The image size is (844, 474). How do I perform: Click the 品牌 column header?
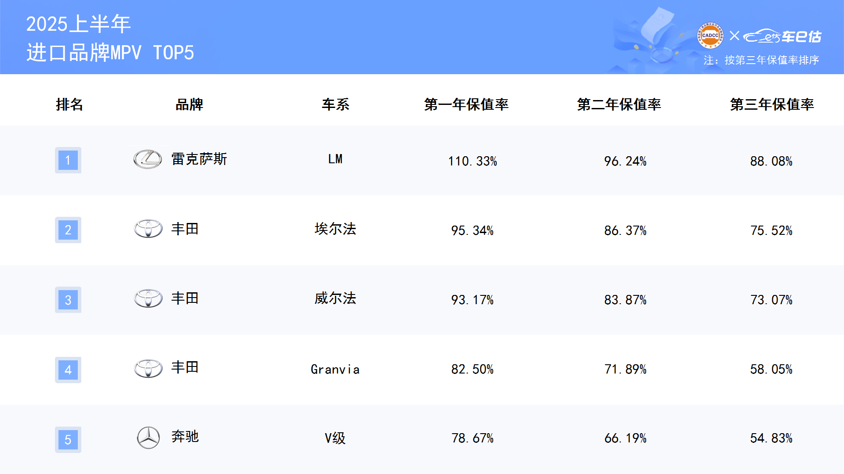(x=189, y=104)
